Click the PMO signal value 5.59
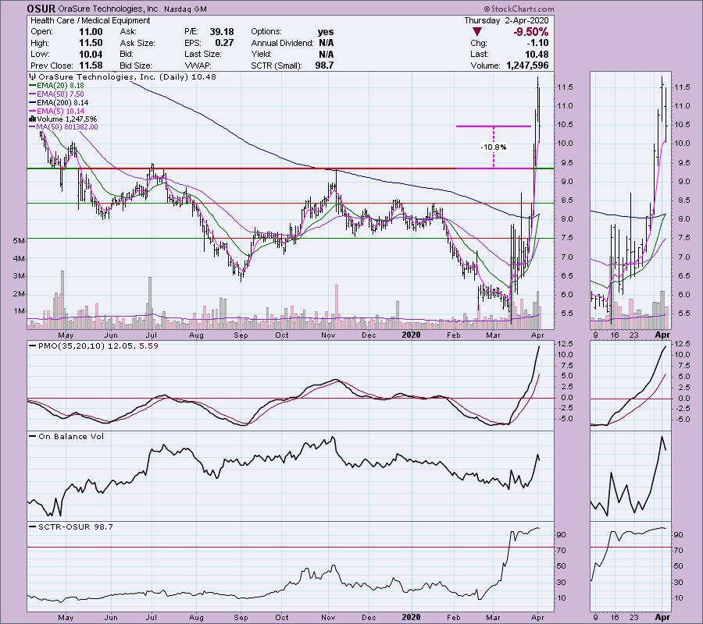Image resolution: width=703 pixels, height=624 pixels. pos(149,346)
